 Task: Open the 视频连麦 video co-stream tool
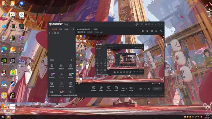tap(52, 76)
